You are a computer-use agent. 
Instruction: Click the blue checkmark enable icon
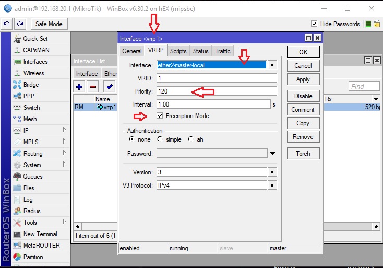tap(109, 87)
